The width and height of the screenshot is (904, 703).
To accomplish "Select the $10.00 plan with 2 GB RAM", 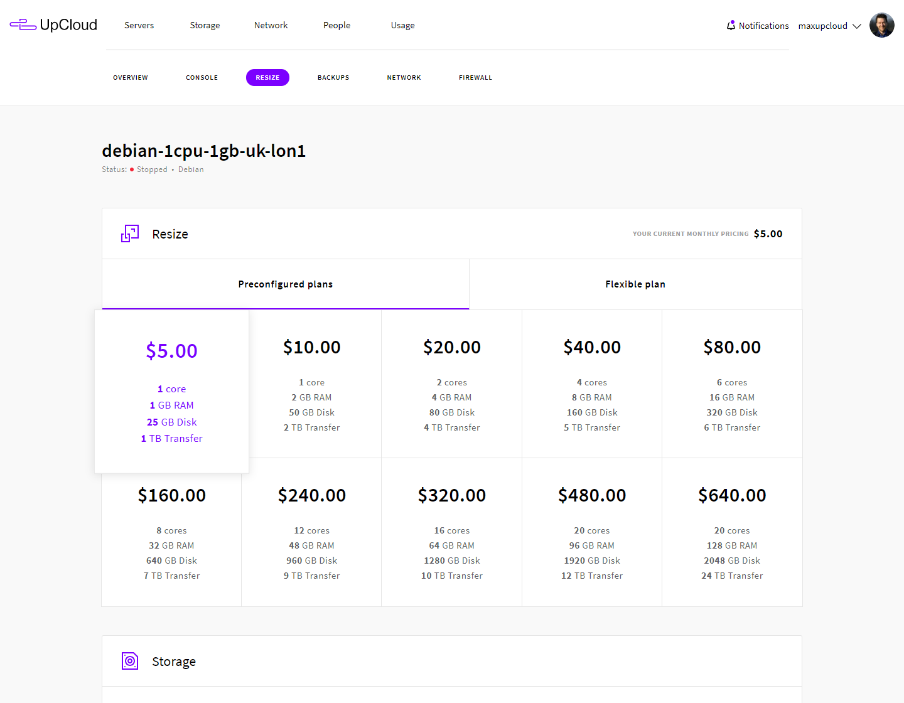I will click(311, 384).
